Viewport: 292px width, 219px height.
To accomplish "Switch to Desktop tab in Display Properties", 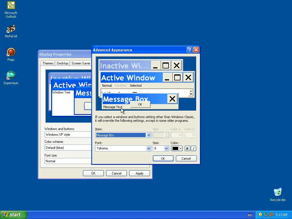I will 62,63.
